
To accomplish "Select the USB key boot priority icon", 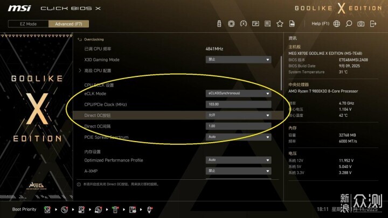I will 115,209.
